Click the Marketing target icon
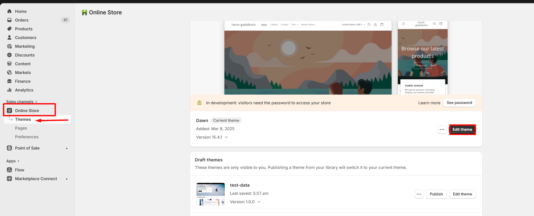The image size is (534, 216). point(9,46)
